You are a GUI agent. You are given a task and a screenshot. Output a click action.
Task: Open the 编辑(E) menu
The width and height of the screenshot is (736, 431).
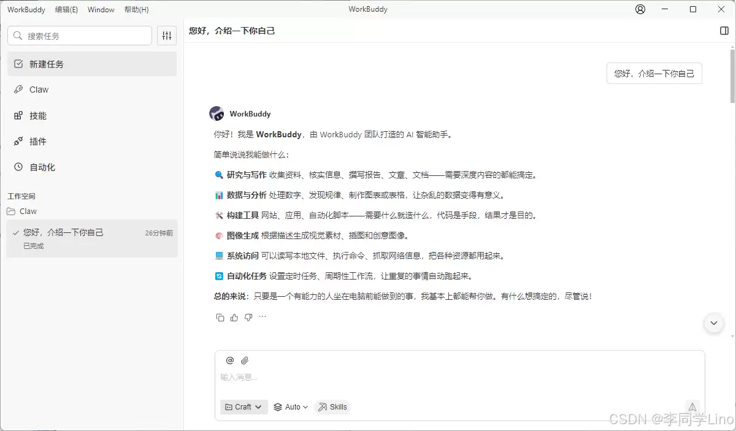66,9
